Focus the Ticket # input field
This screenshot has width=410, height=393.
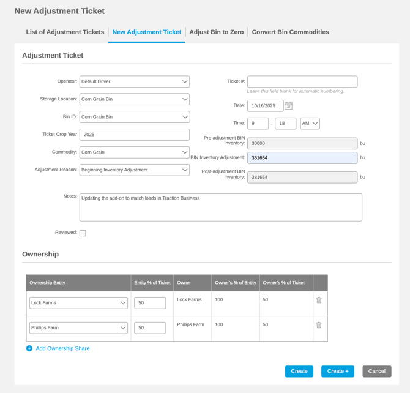tap(302, 81)
